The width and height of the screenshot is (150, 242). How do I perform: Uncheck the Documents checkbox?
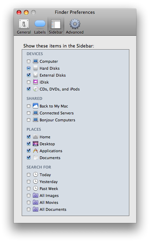pos(29,158)
